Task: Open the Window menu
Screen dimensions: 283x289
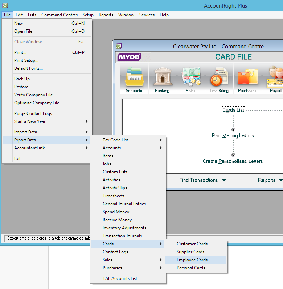Action: (x=126, y=15)
